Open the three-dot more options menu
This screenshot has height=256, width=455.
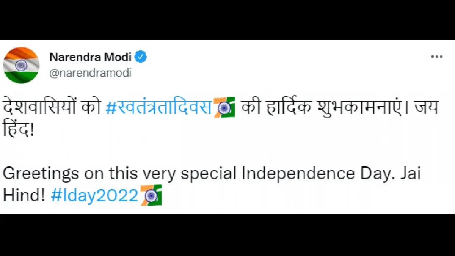[437, 57]
